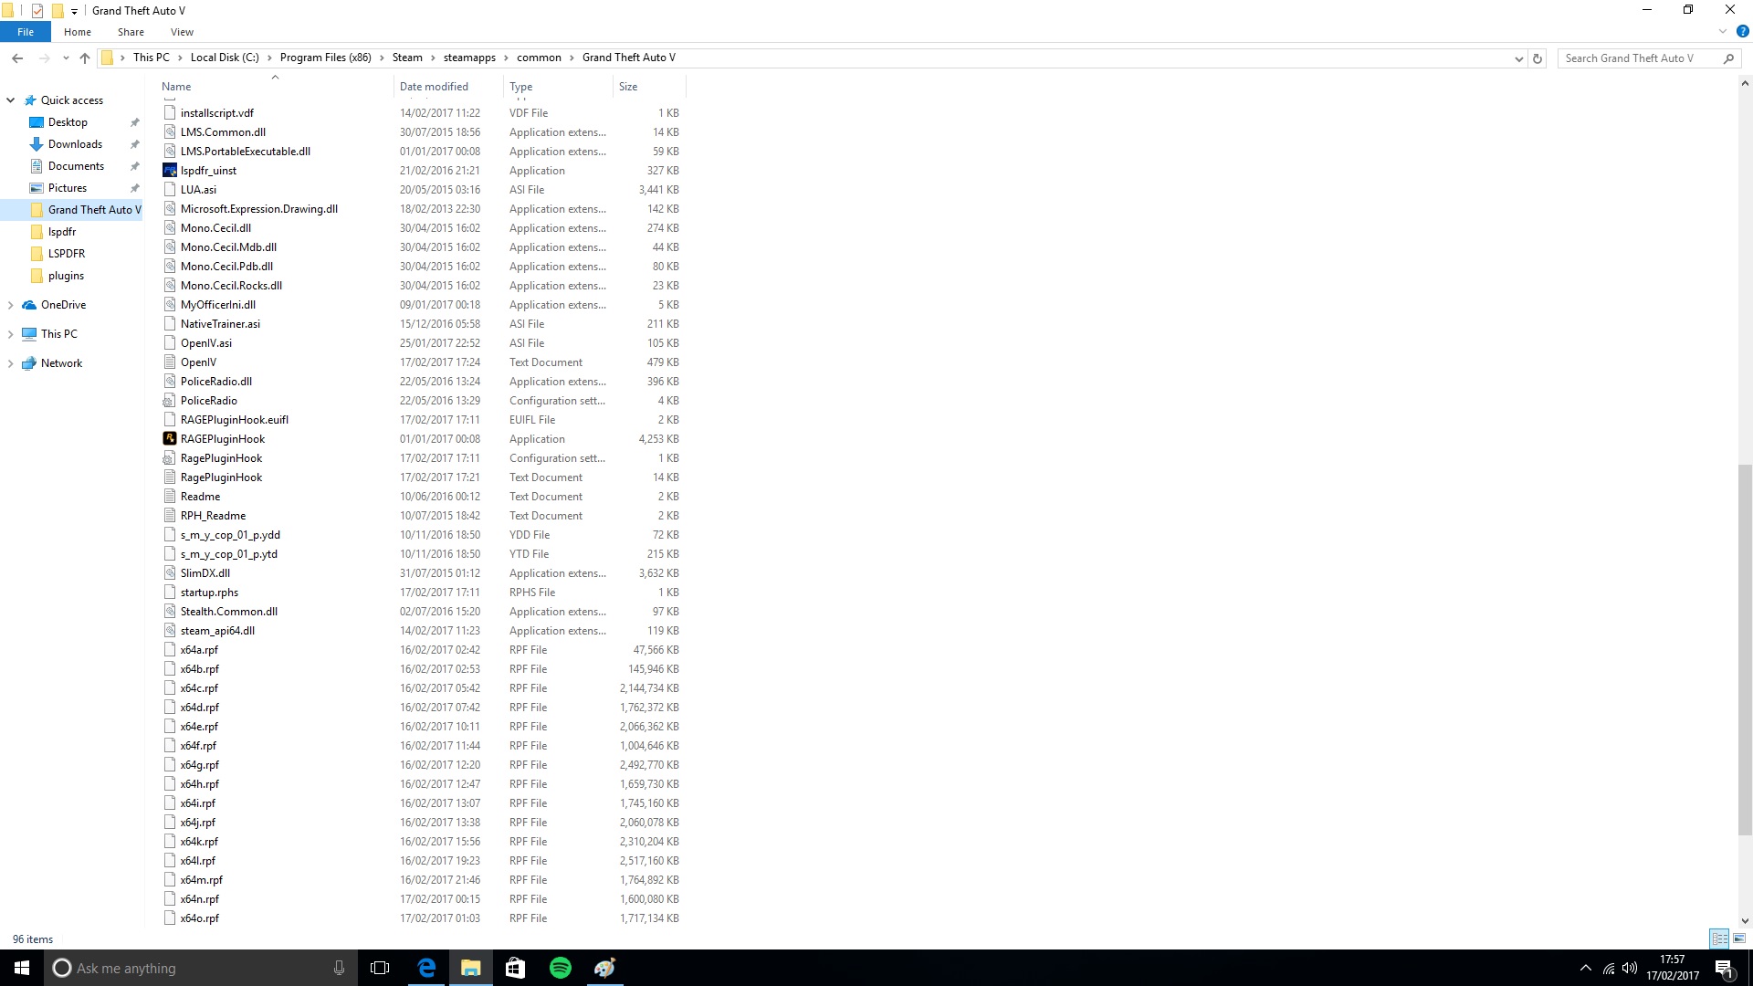Go up one folder level arrow
Viewport: 1753px width, 986px height.
click(x=85, y=58)
